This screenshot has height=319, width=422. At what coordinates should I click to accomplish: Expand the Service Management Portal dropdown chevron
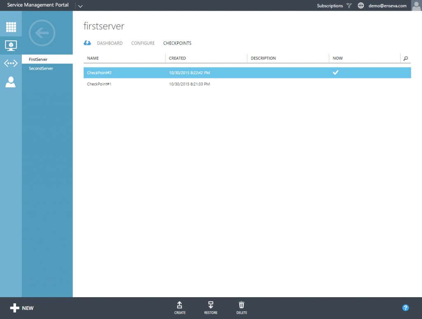(80, 6)
